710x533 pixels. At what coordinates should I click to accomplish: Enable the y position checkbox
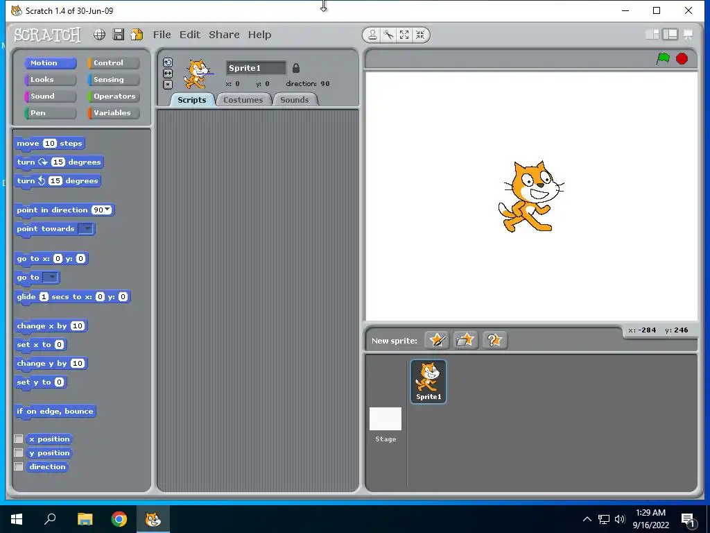click(x=19, y=452)
